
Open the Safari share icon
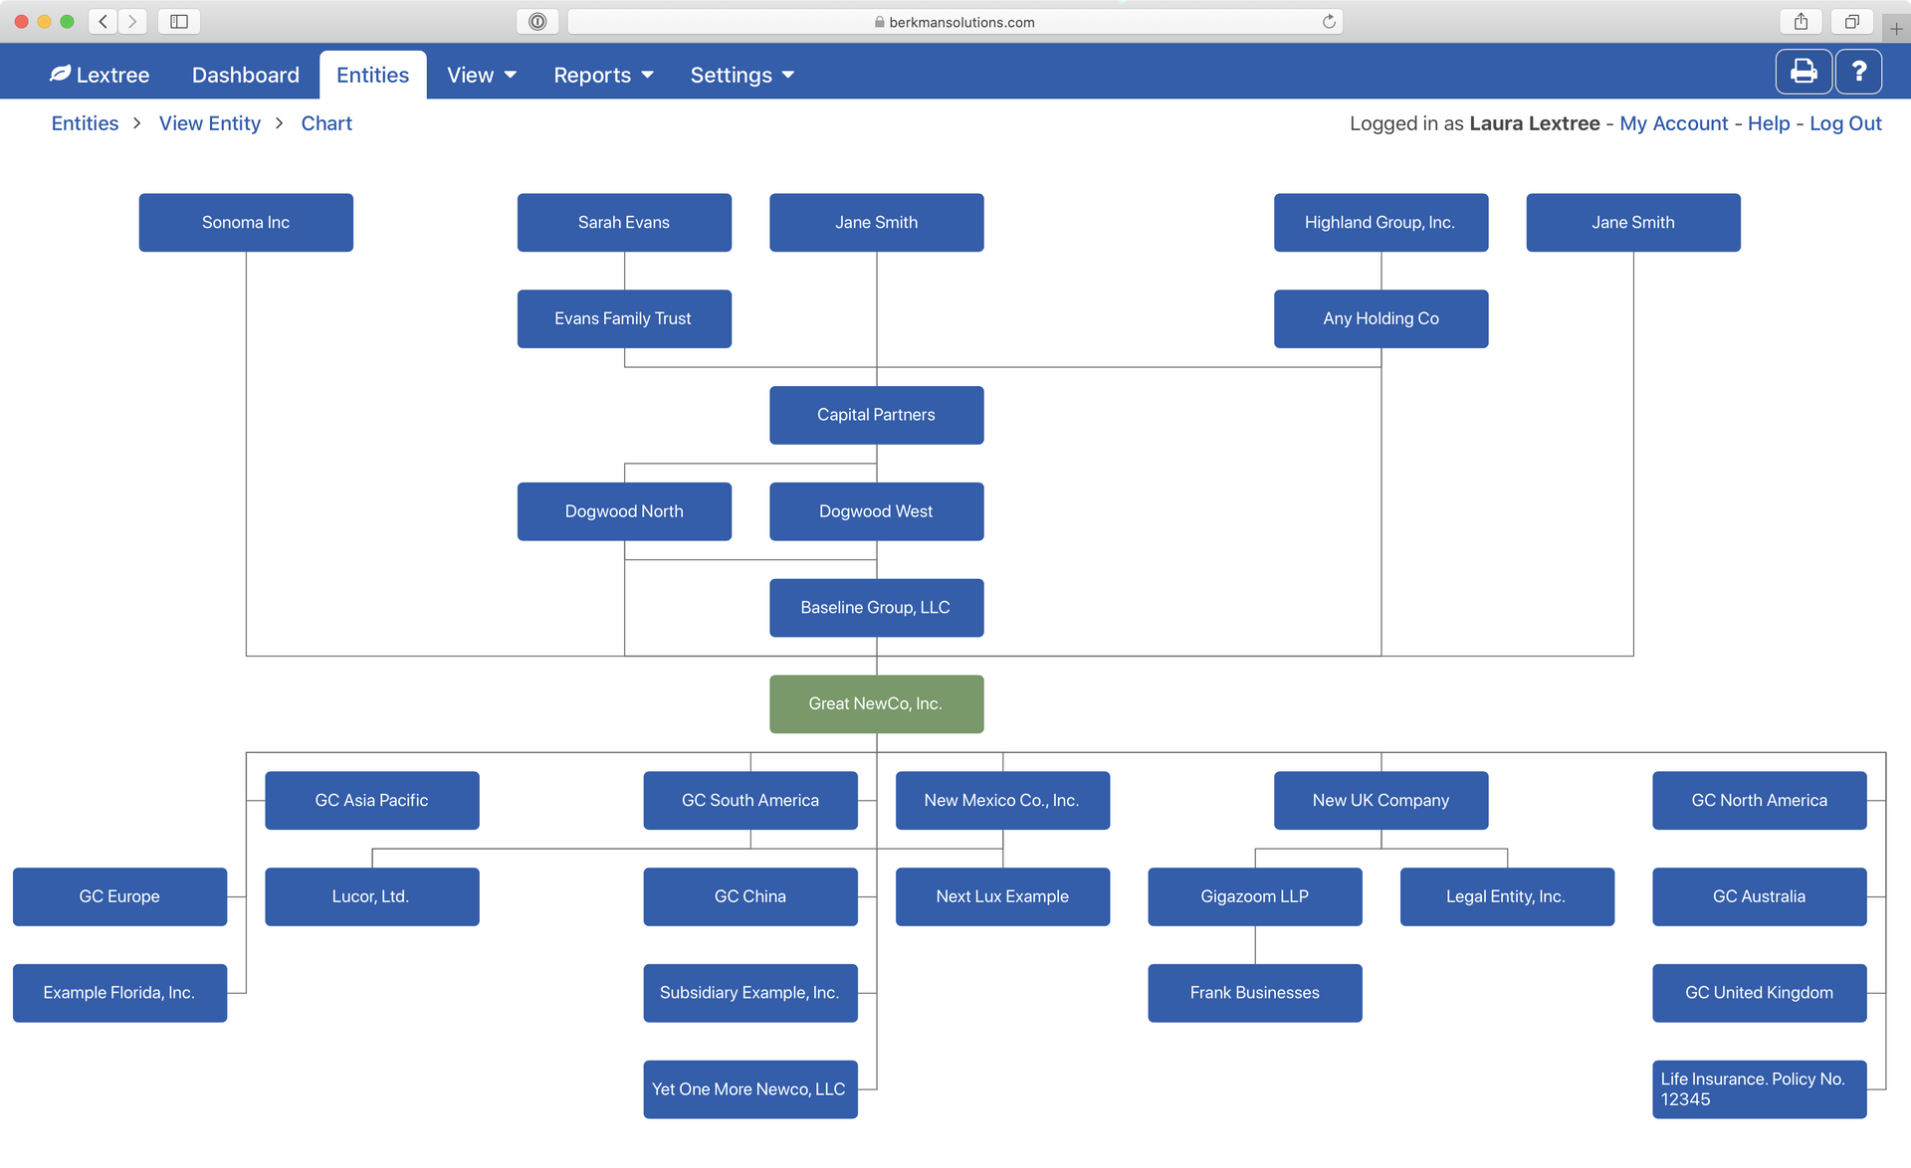click(x=1801, y=21)
